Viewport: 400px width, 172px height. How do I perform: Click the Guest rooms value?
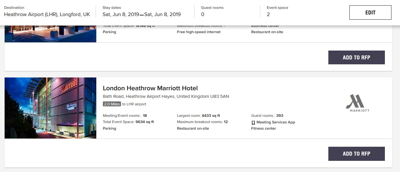(202, 14)
